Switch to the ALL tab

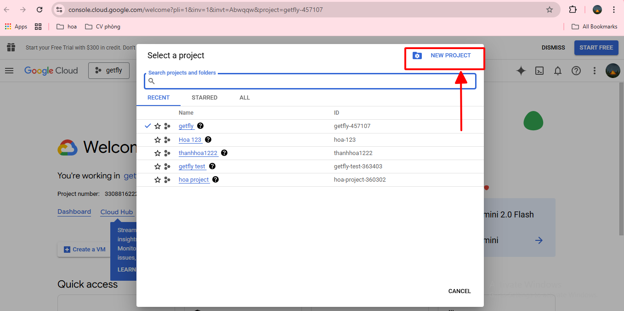[x=244, y=98]
